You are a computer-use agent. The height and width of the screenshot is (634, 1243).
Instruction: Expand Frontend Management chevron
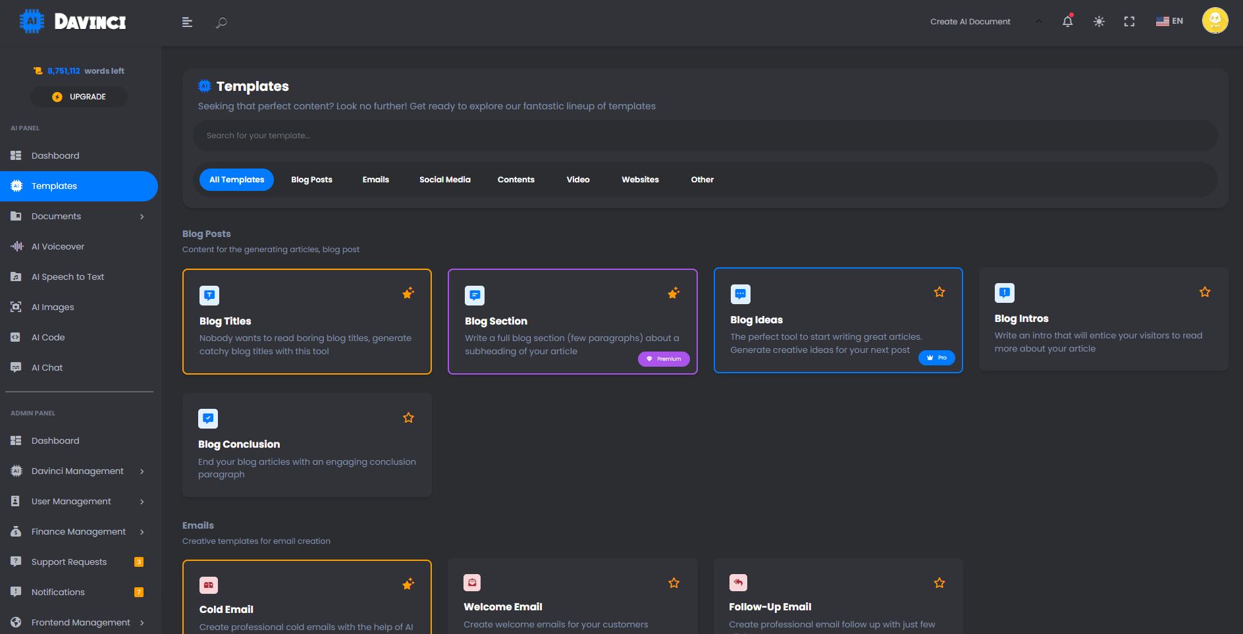coord(142,623)
